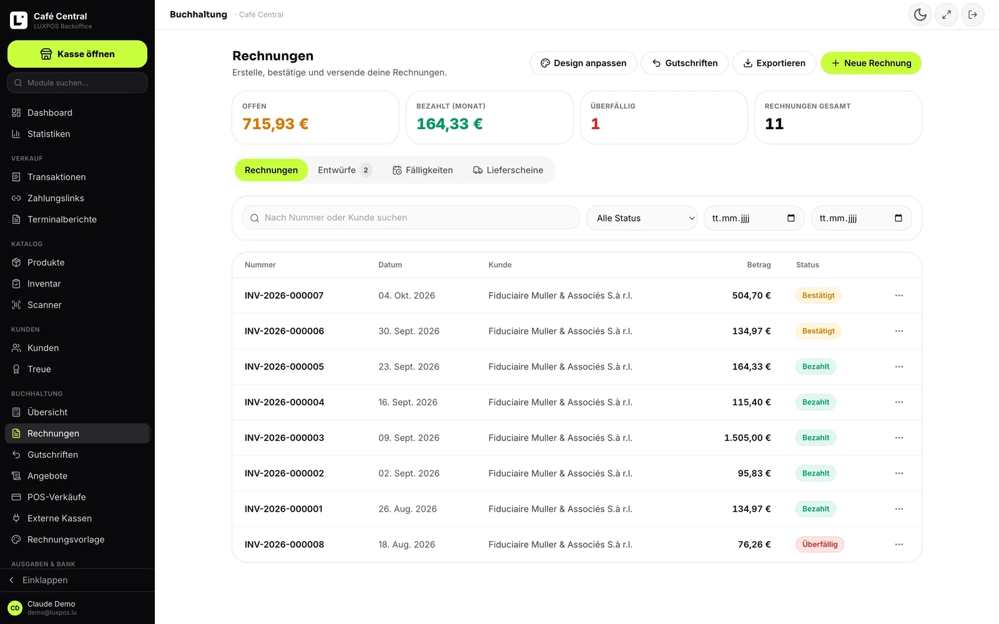The height and width of the screenshot is (624, 999).
Task: Click the fullscreen expand arrows icon
Action: tap(947, 15)
